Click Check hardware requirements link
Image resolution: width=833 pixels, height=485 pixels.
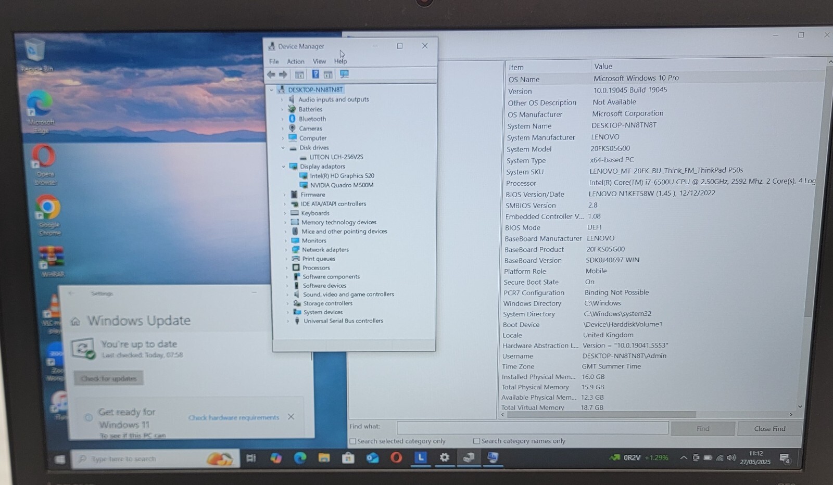234,417
